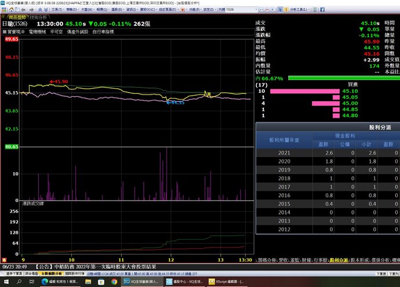Open the 商品盤勢 tab

click(x=13, y=18)
